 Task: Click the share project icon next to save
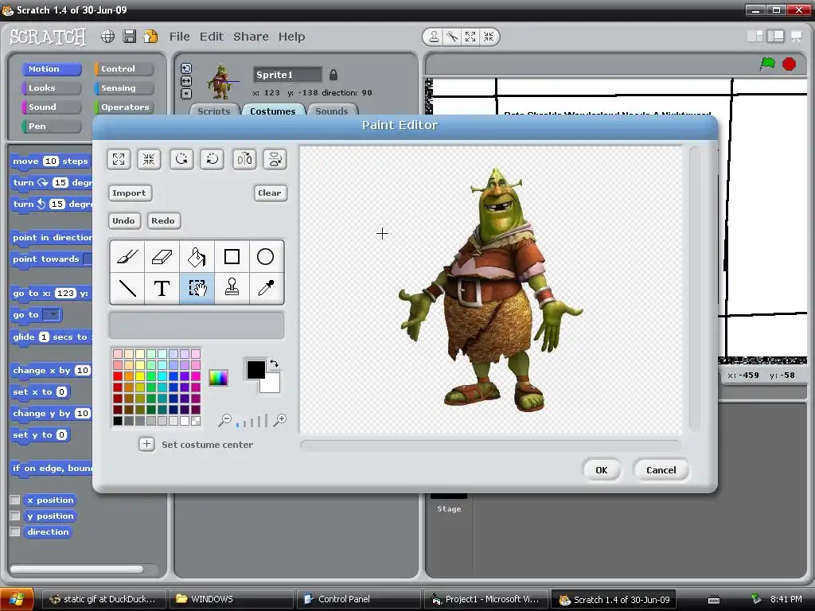point(150,37)
